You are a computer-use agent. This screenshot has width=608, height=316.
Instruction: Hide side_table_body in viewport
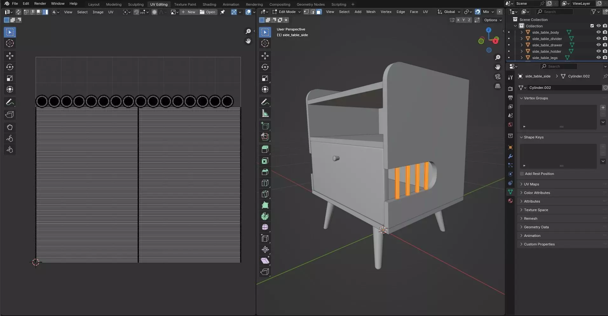coord(598,32)
